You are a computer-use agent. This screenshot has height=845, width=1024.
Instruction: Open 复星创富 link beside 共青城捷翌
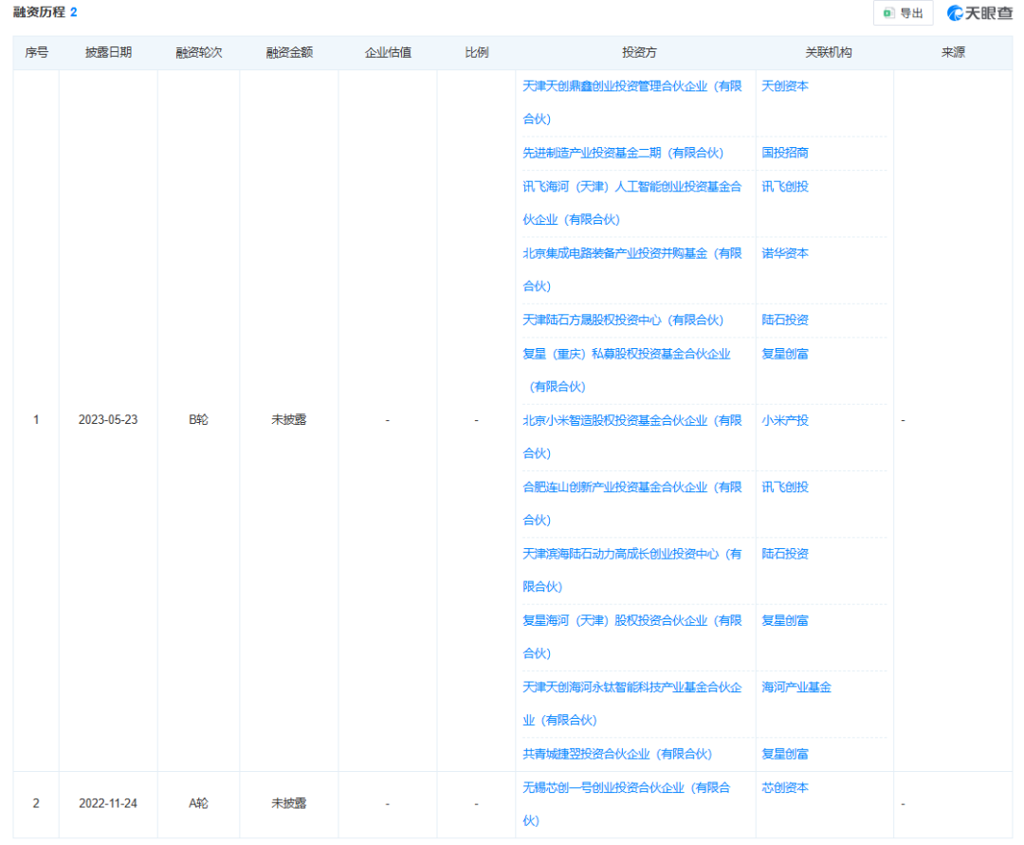(x=785, y=754)
